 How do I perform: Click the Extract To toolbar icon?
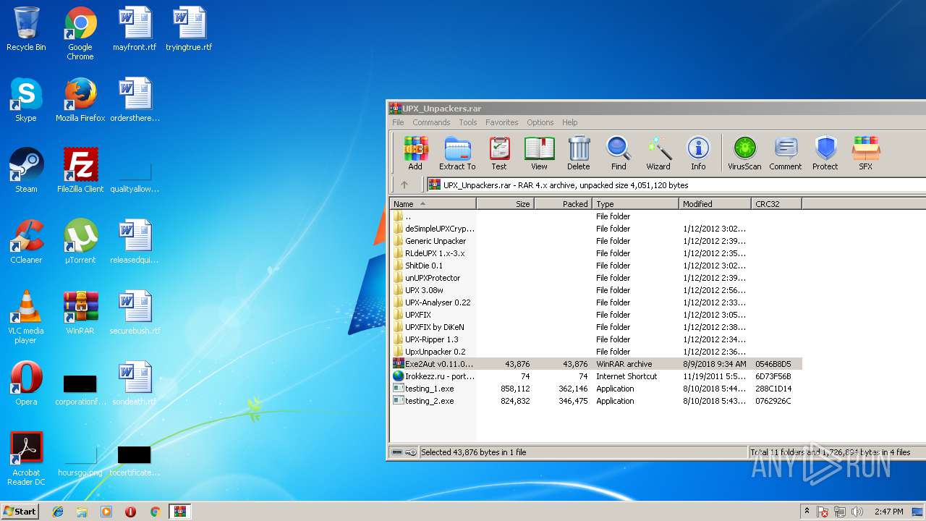tap(457, 153)
